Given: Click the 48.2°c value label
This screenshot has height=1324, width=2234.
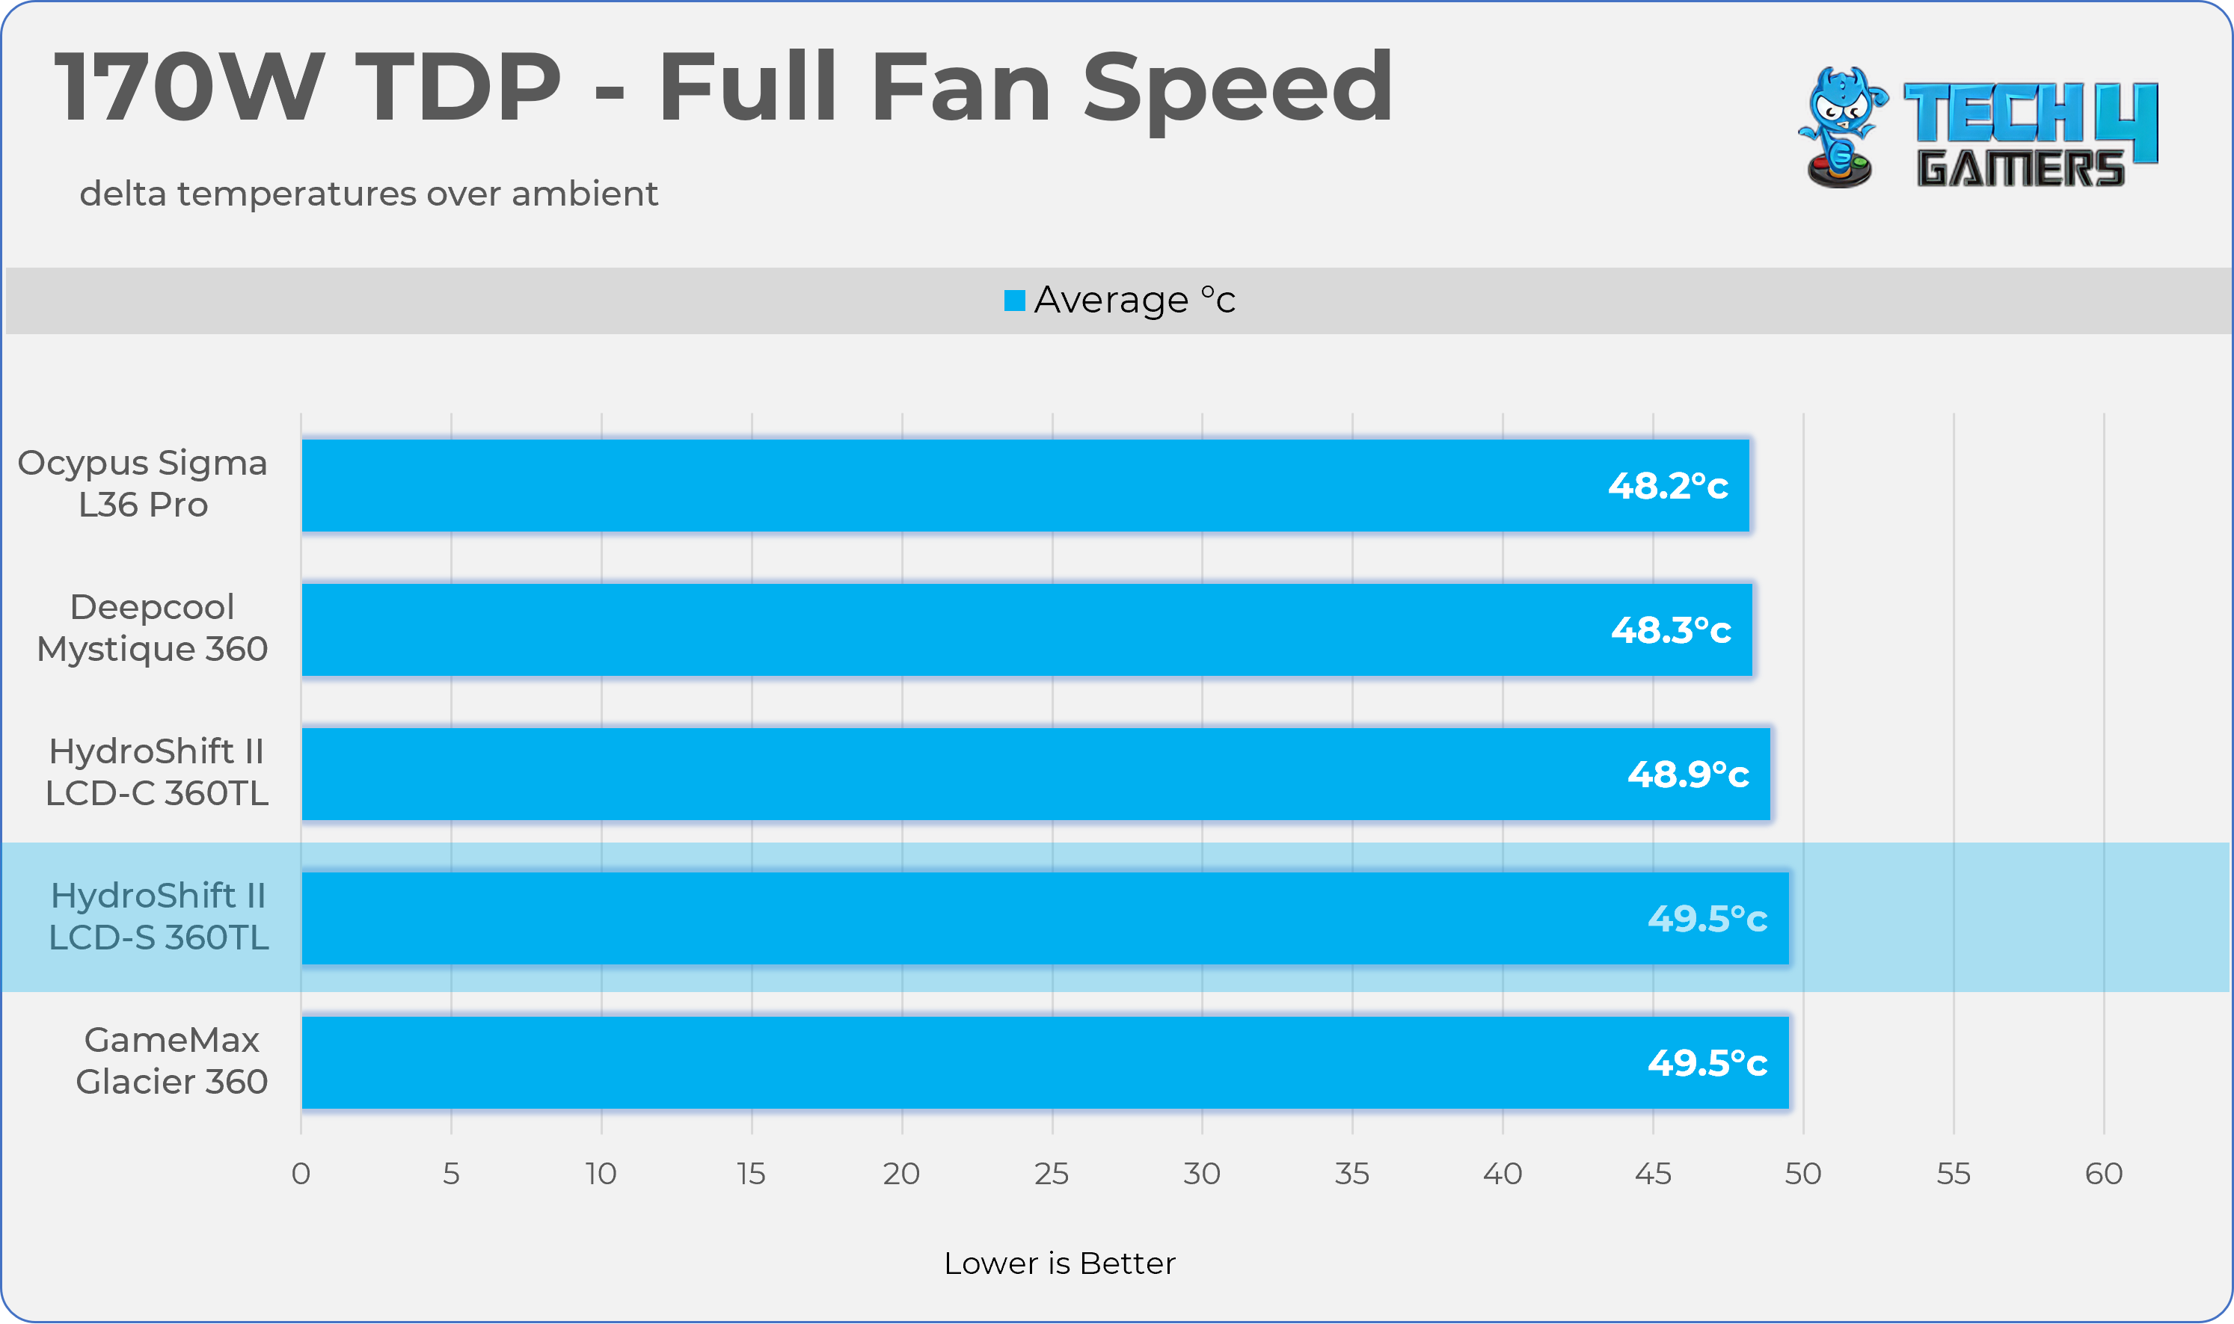Looking at the screenshot, I should tap(1667, 486).
